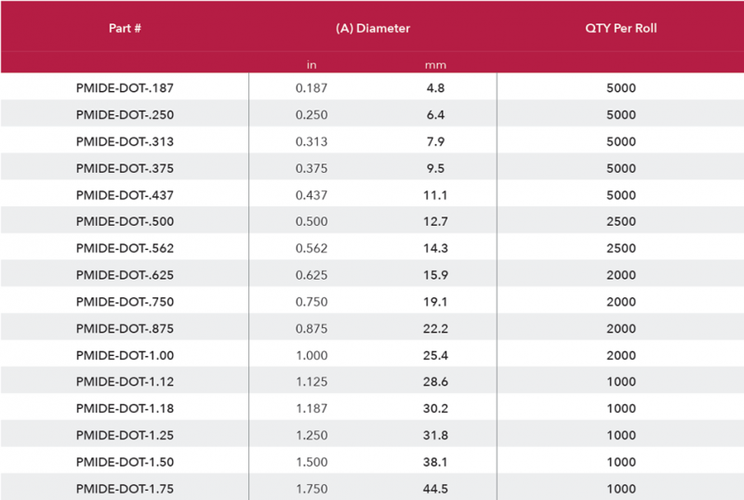Viewport: 744px width, 500px height.
Task: Pick part number PMIDE-DOT-1.75
Action: click(125, 489)
